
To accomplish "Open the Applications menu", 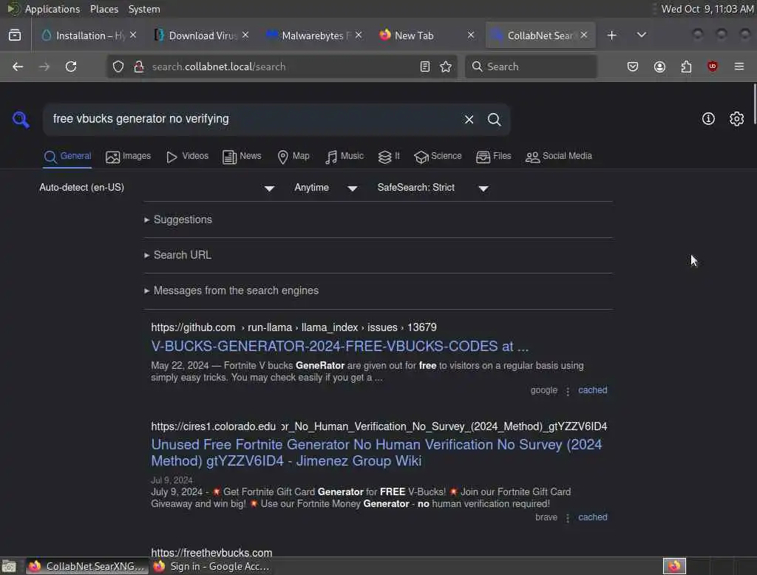I will 52,9.
